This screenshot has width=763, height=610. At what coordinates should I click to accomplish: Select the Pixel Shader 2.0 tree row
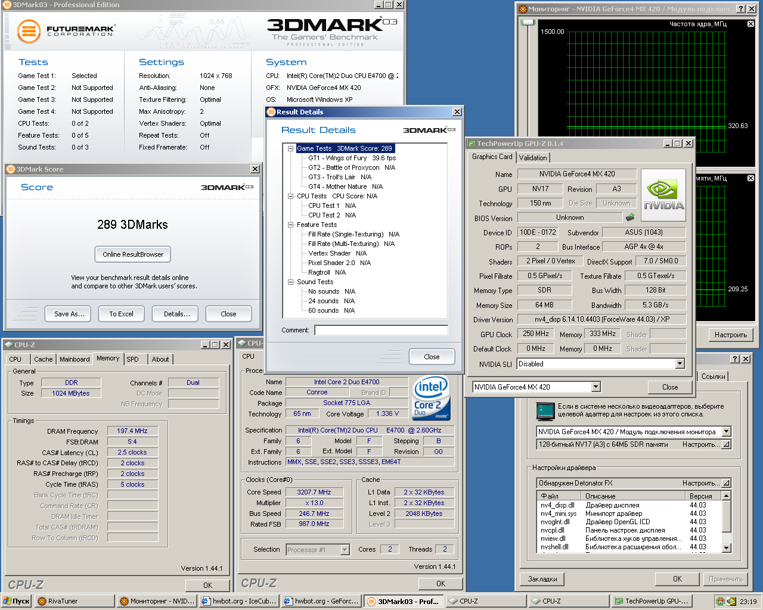click(339, 263)
